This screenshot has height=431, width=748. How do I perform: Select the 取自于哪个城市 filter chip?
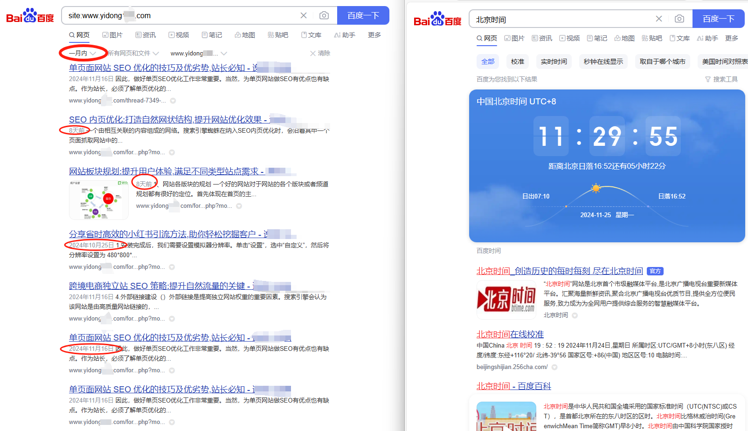[662, 62]
